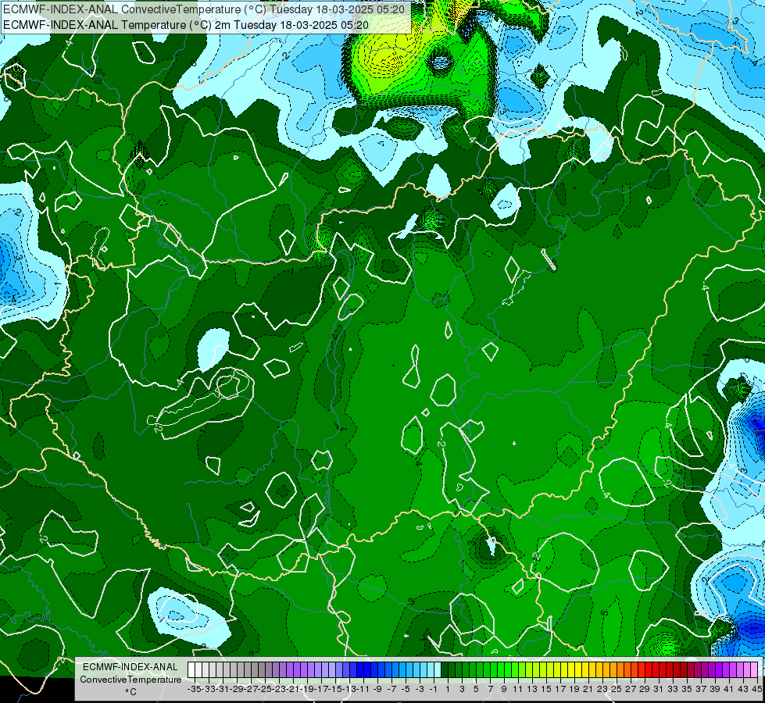The height and width of the screenshot is (703, 765).
Task: Click the Temperature (°C) 2m title line
Action: [186, 25]
